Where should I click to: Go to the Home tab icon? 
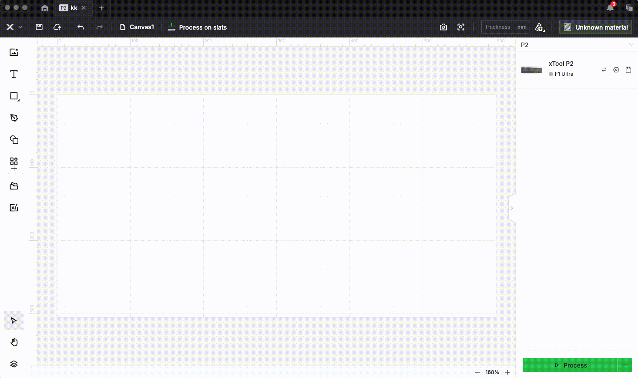45,8
